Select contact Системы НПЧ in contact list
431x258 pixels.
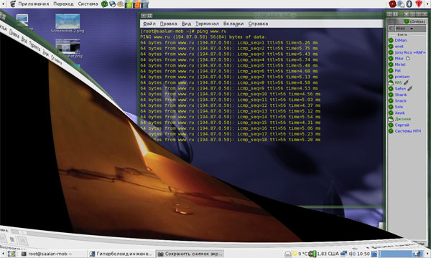point(408,130)
